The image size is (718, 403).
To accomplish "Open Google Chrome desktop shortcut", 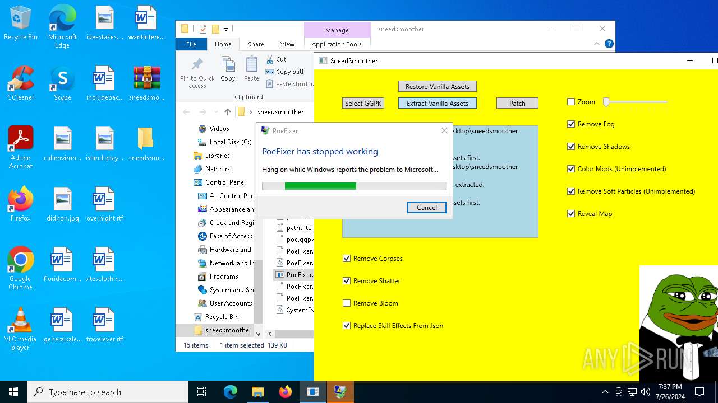I will (21, 268).
